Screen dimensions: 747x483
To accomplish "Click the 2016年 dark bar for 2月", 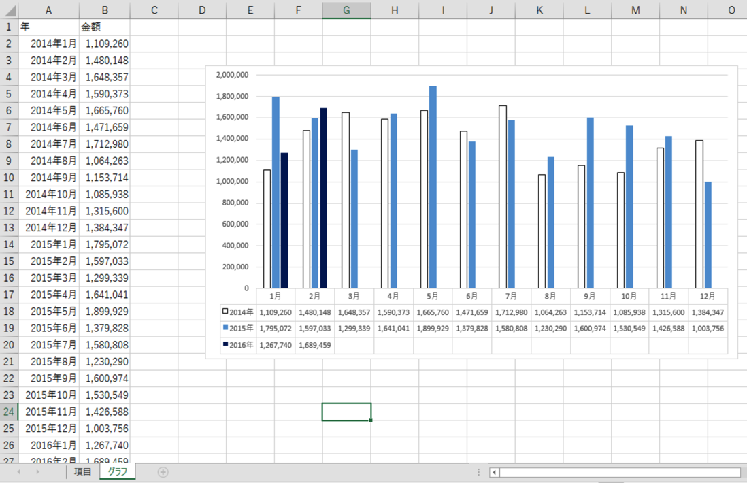I will coord(323,198).
